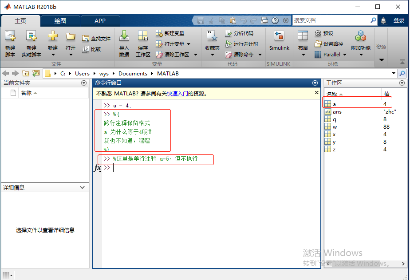Click the Favorites (收藏夹) icon
Screen dimensions: 410x280
click(x=212, y=36)
